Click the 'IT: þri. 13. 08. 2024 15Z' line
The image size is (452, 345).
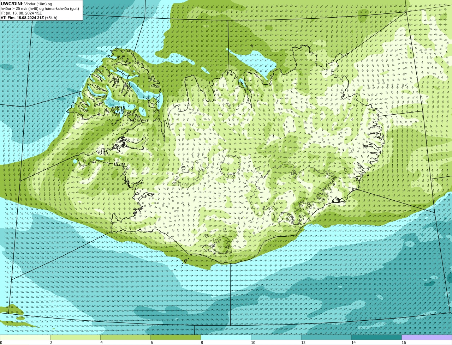22,13
